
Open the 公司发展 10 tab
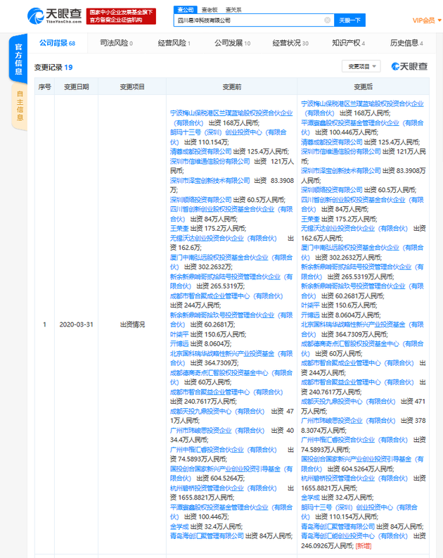233,43
